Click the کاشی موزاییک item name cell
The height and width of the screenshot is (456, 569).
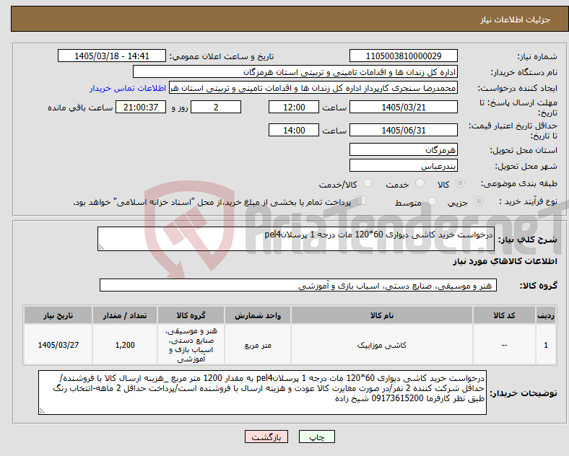[382, 345]
